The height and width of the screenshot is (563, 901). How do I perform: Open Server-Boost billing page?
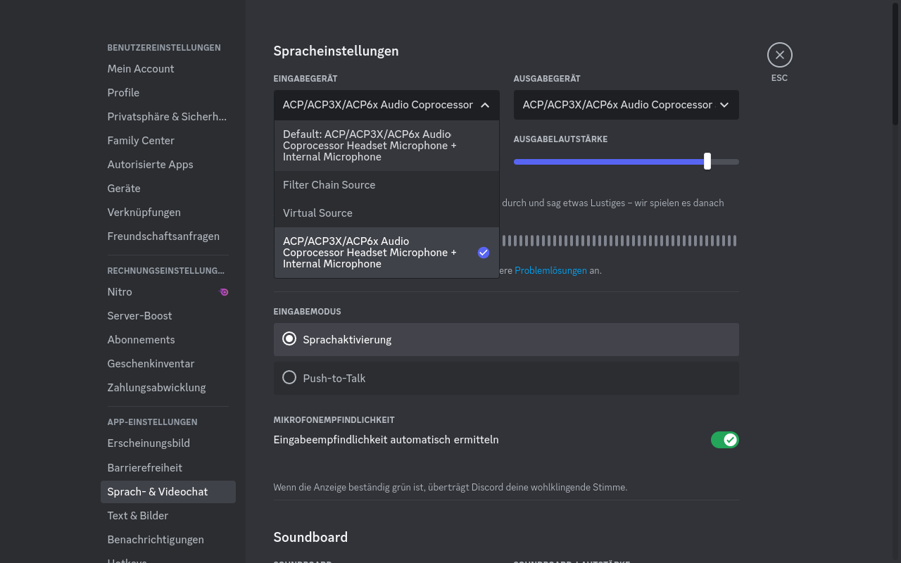point(139,316)
